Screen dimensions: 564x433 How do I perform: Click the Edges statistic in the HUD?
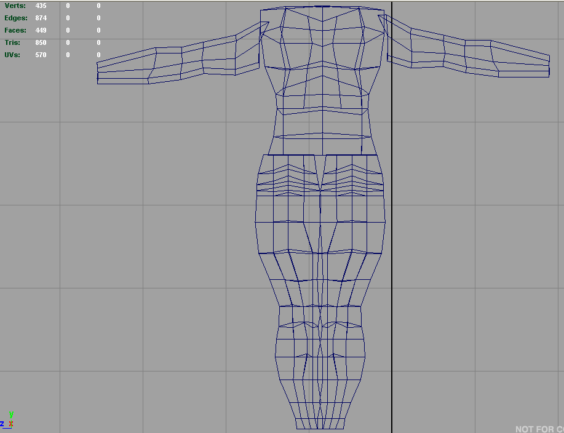coord(15,18)
